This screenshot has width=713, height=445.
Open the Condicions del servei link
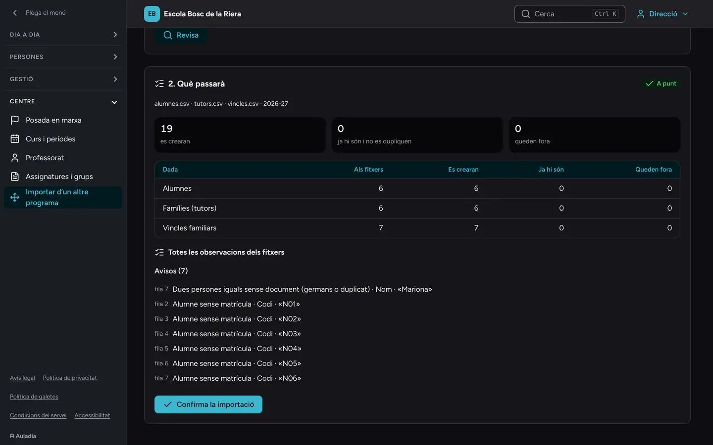click(38, 415)
